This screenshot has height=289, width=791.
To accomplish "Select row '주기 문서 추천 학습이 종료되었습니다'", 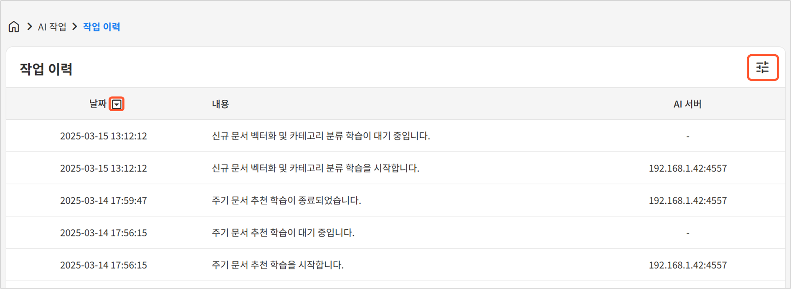I will pos(286,200).
